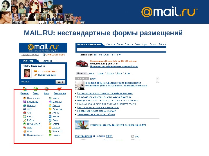Switch to the Почта tab
Image resolution: width=209 pixels, height=156 pixels.
(x=28, y=61)
